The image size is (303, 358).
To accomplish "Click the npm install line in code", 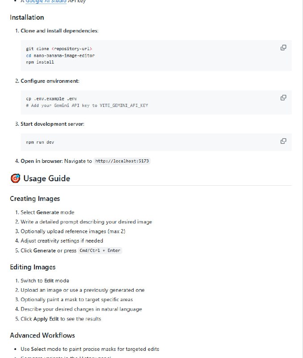I will (x=40, y=62).
